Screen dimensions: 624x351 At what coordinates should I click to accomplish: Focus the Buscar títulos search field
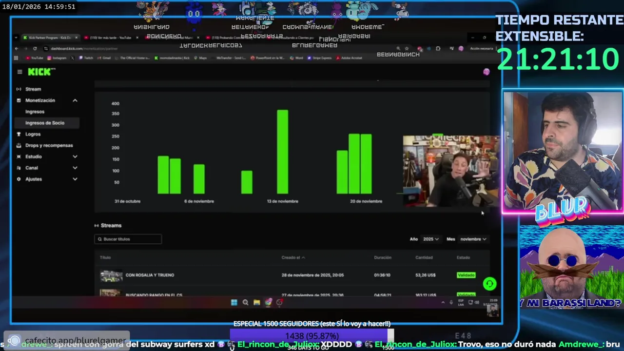click(x=128, y=239)
